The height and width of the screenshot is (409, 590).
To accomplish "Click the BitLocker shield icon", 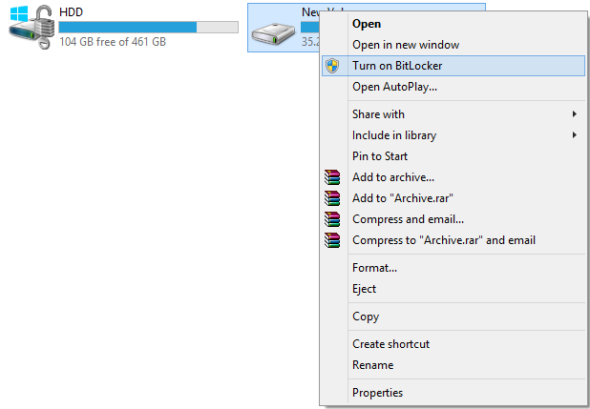I will coord(332,66).
